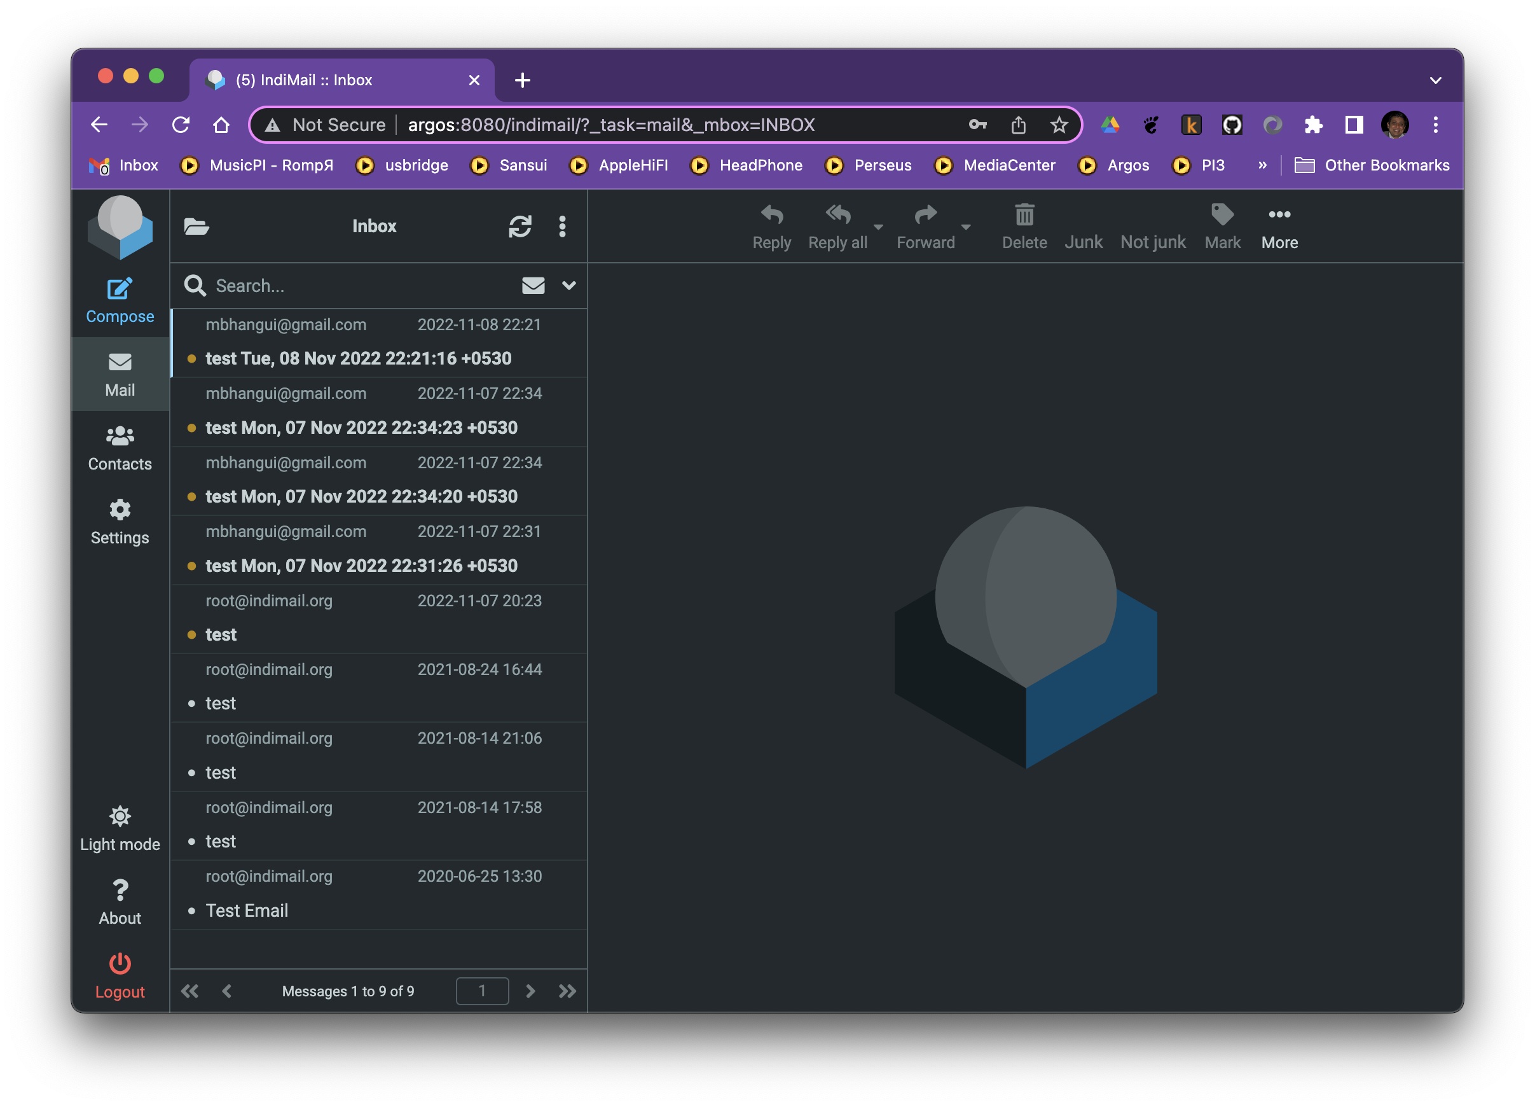The height and width of the screenshot is (1107, 1535).
Task: Refresh the Inbox message list
Action: (x=520, y=226)
